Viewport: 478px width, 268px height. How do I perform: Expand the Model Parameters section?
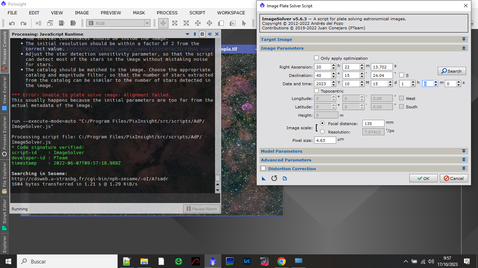[x=464, y=151]
